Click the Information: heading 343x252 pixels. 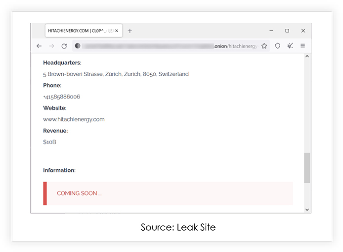pos(59,170)
